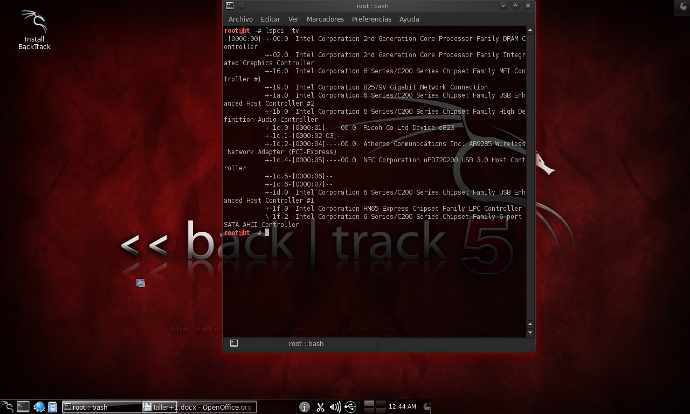Launch Konsole from the taskbar terminal icon

(x=23, y=406)
